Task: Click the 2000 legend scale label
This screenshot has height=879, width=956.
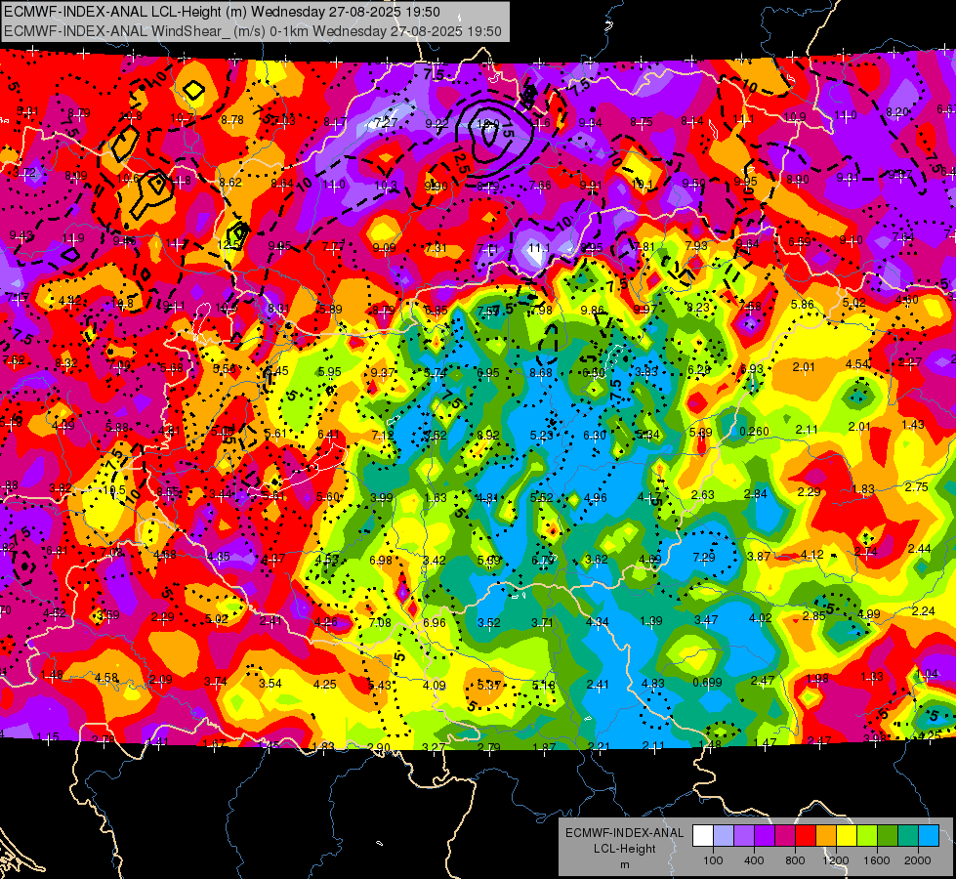Action: pos(918,860)
